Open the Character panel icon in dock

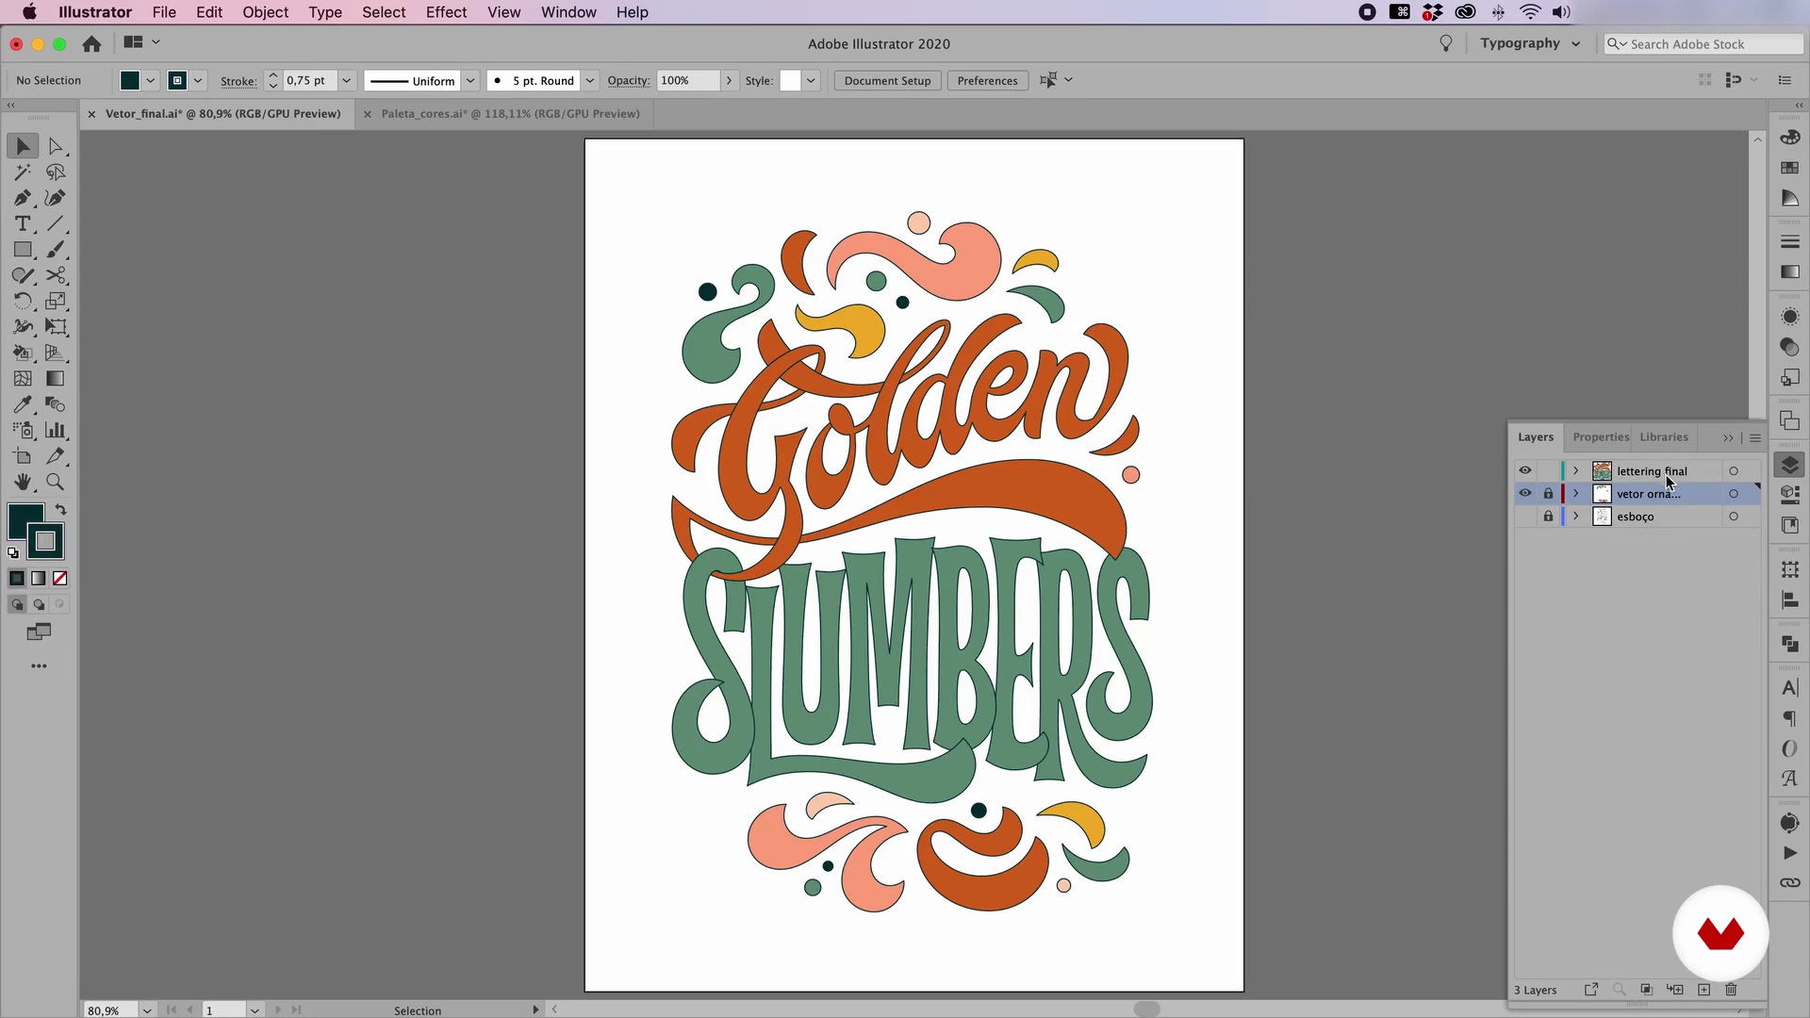(1789, 688)
